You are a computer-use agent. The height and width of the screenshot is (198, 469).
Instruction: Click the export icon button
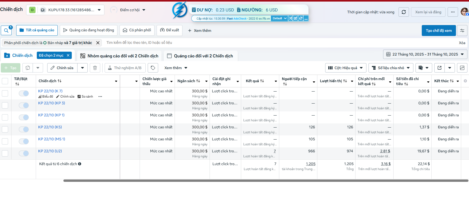[440, 68]
